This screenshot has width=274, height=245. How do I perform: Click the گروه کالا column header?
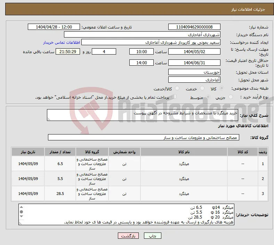pyautogui.click(x=92, y=152)
